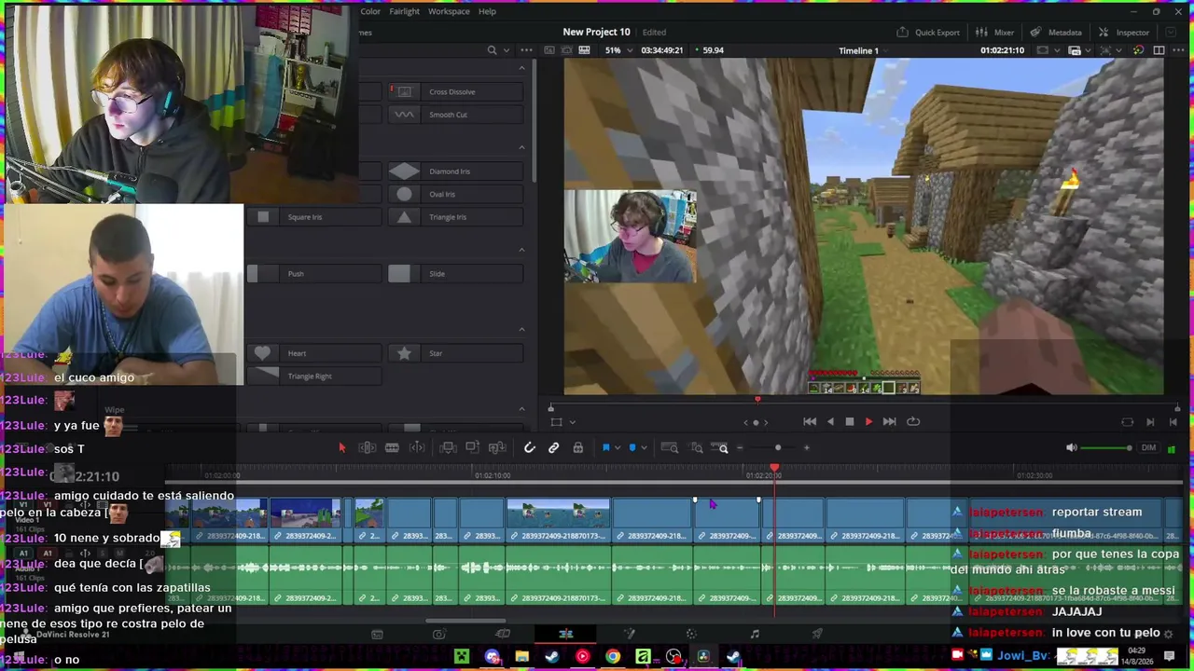The image size is (1194, 671).
Task: Play the timeline in reverse
Action: click(830, 422)
